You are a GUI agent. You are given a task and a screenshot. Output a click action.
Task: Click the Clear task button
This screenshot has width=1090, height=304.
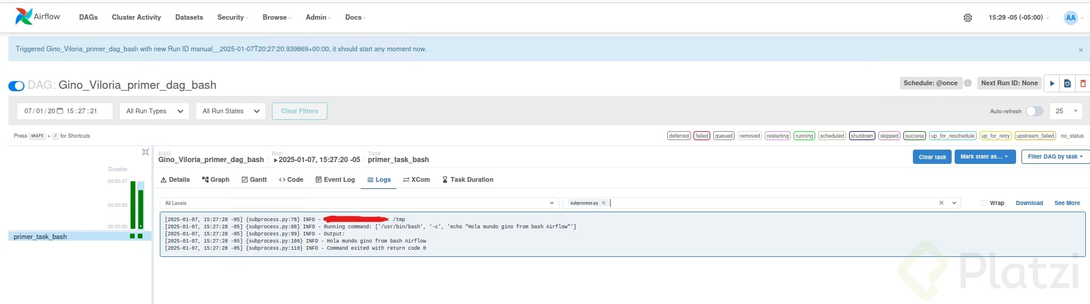933,157
